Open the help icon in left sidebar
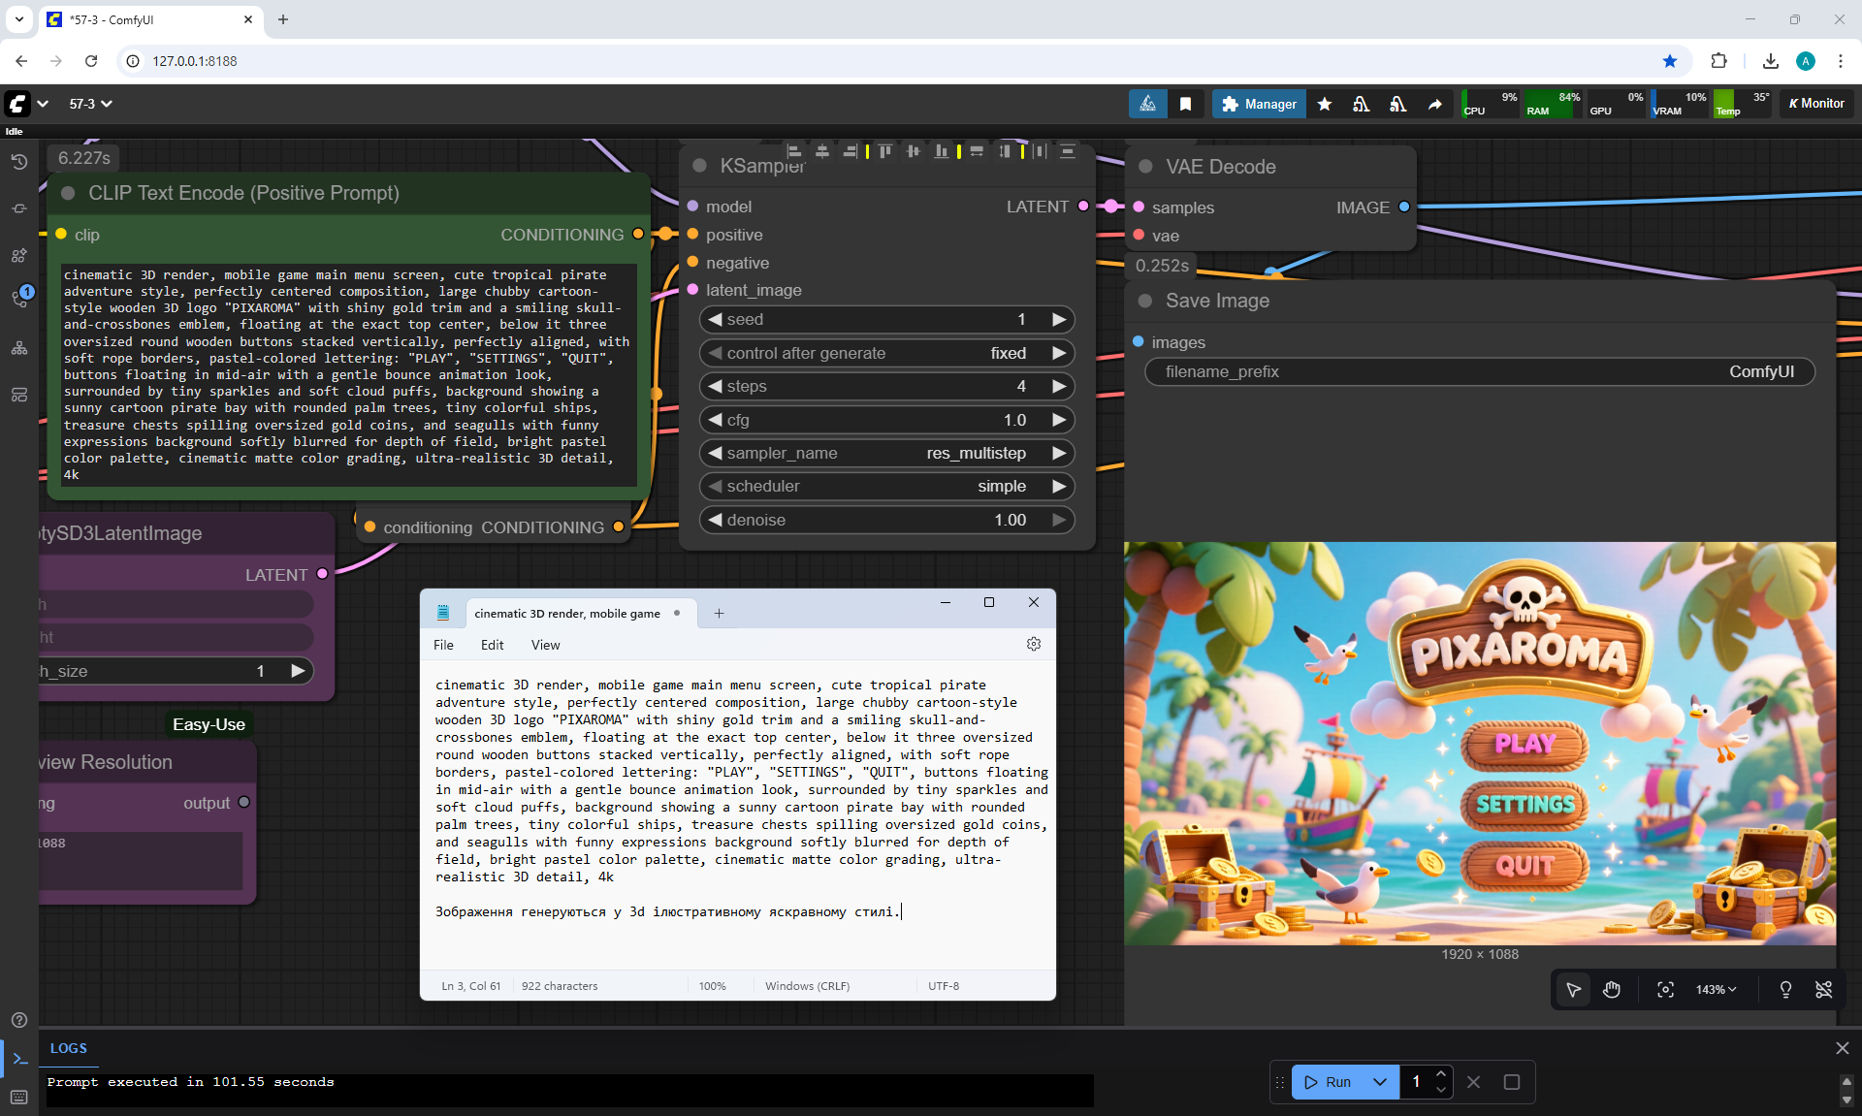Screen dimensions: 1862x1116 (x=18, y=1020)
